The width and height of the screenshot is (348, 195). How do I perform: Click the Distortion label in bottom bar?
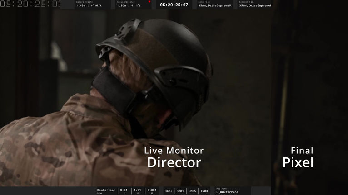pos(106,190)
